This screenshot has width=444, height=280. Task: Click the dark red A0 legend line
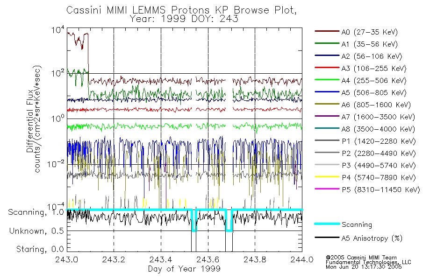click(327, 31)
